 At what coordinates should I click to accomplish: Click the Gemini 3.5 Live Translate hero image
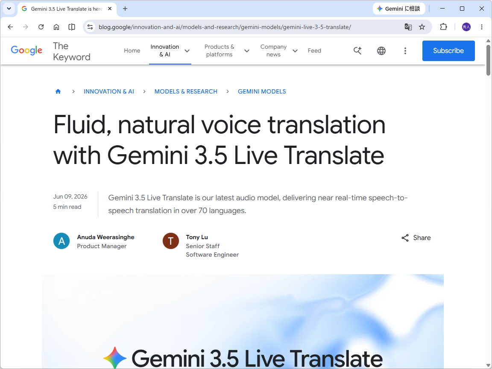[x=243, y=321]
